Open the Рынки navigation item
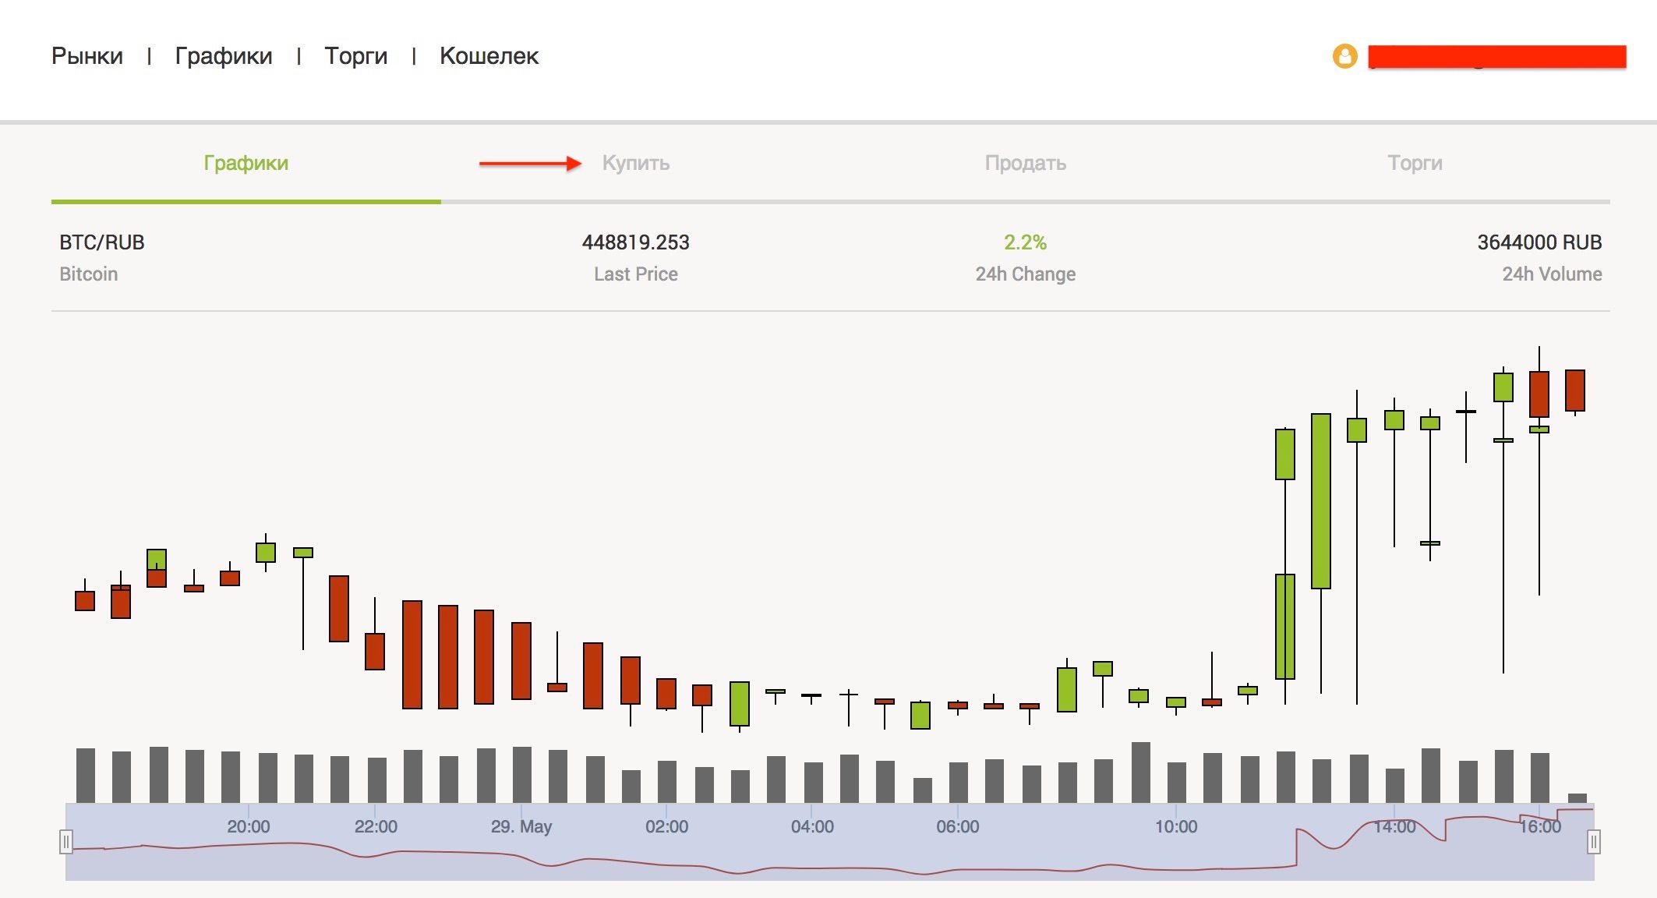The image size is (1657, 898). click(x=87, y=56)
